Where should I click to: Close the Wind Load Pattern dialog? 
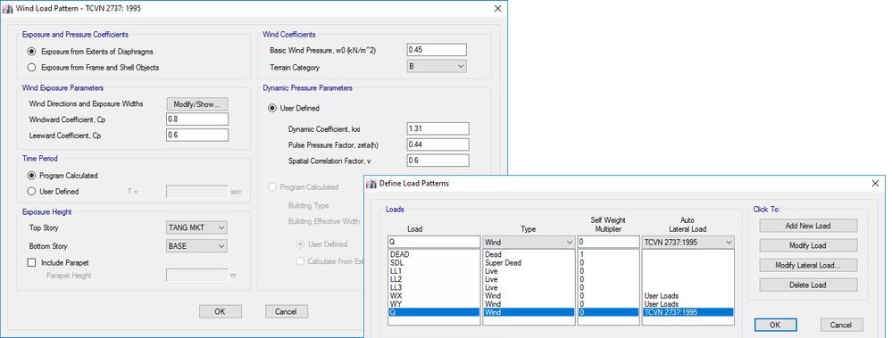(x=497, y=9)
